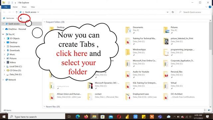
Task: Switch to details view in status bar
Action: click(205, 110)
